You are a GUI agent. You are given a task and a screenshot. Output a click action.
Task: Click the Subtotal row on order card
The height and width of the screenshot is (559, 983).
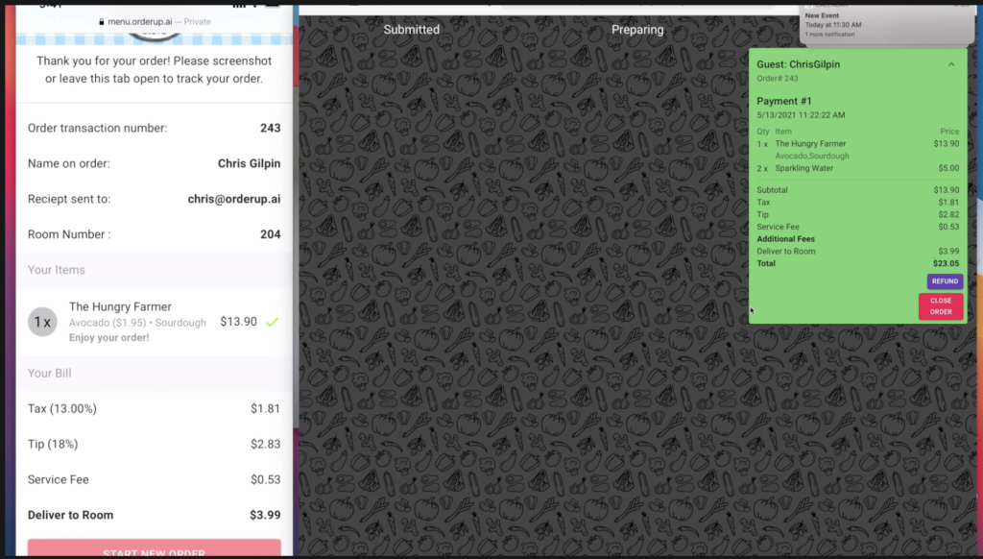pyautogui.click(x=857, y=190)
